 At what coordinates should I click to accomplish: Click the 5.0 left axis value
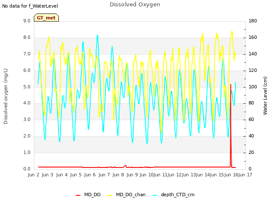(x=27, y=87)
